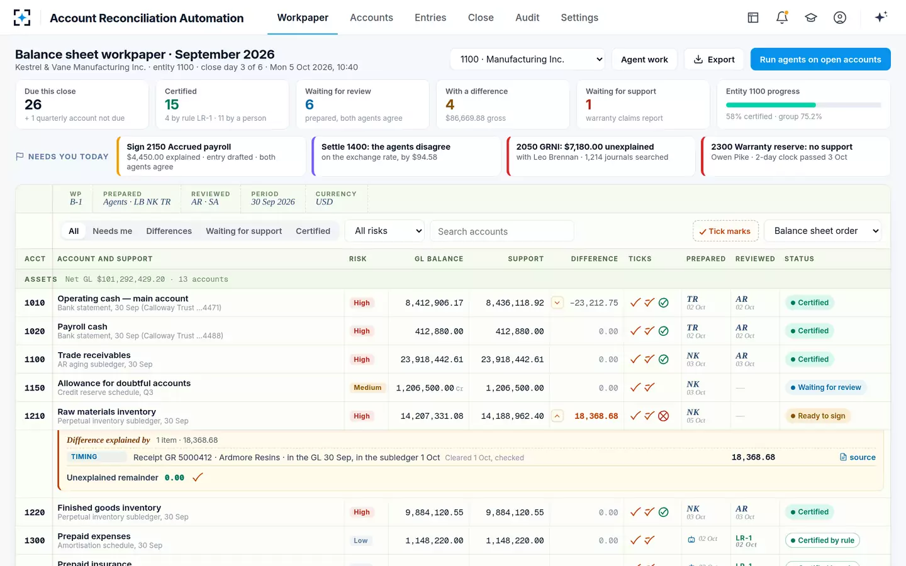Click the Waiting for review status badge
906x566 pixels.
pos(825,387)
